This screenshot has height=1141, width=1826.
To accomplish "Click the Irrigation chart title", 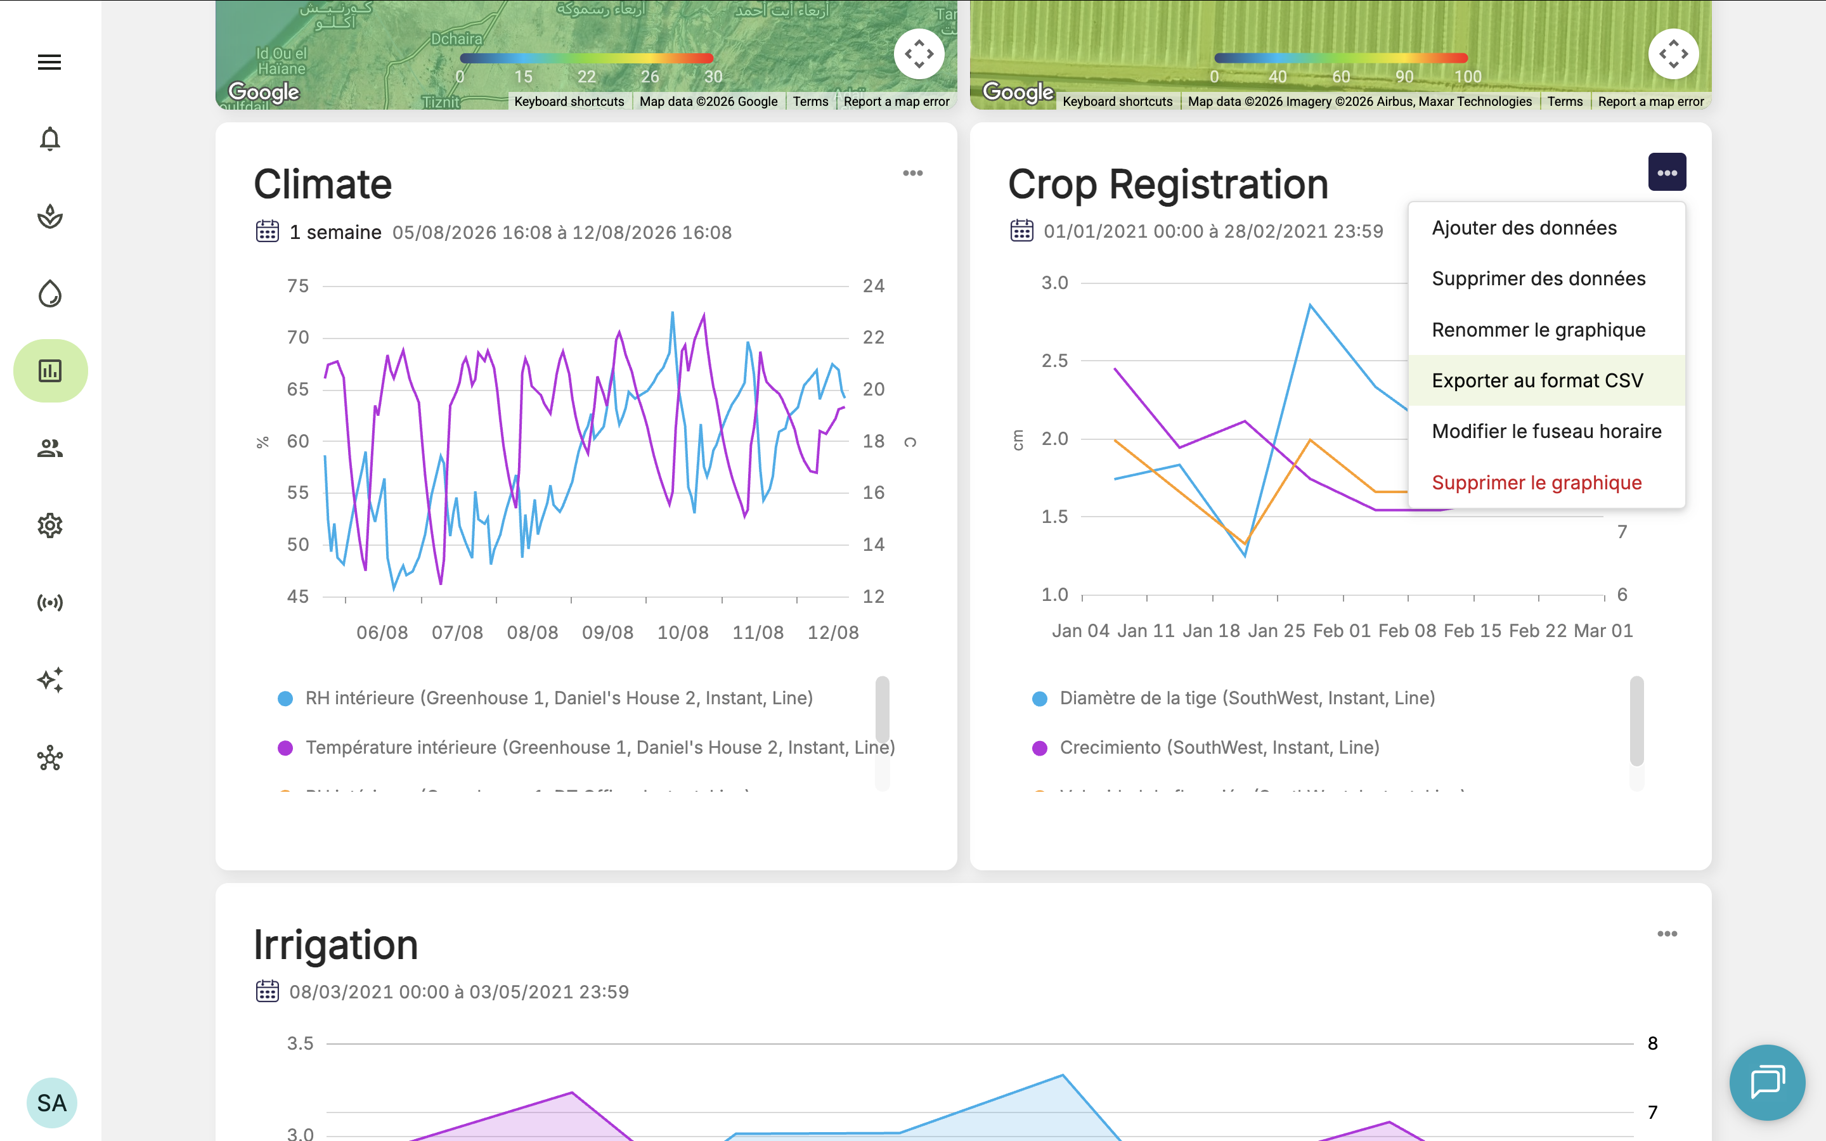I will tap(336, 944).
